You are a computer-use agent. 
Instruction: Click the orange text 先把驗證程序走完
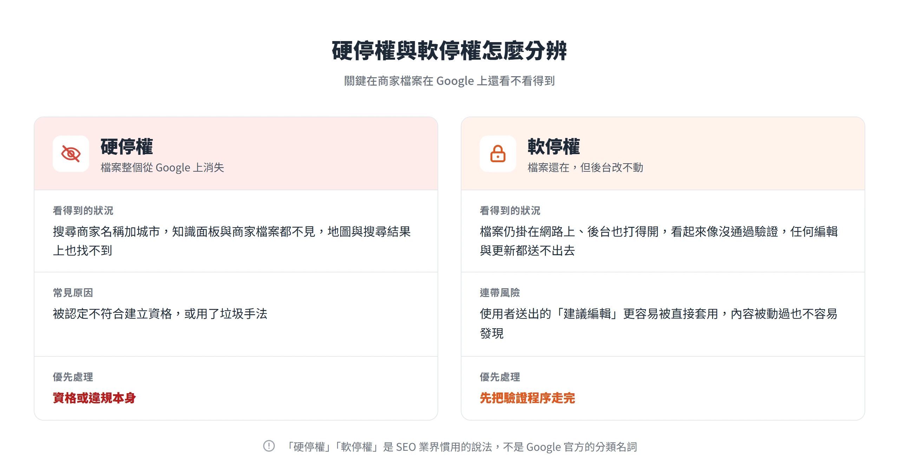pos(527,398)
